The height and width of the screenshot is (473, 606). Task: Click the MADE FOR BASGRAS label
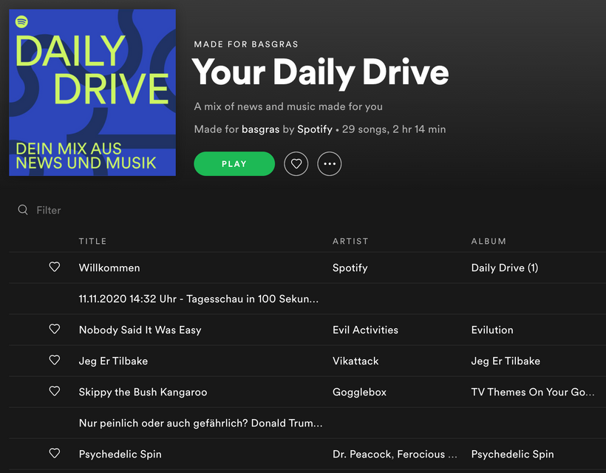(246, 44)
